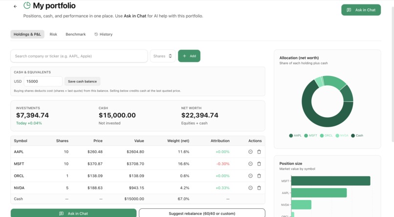
Task: Open the Holdings & P&L tab
Action: (x=27, y=34)
